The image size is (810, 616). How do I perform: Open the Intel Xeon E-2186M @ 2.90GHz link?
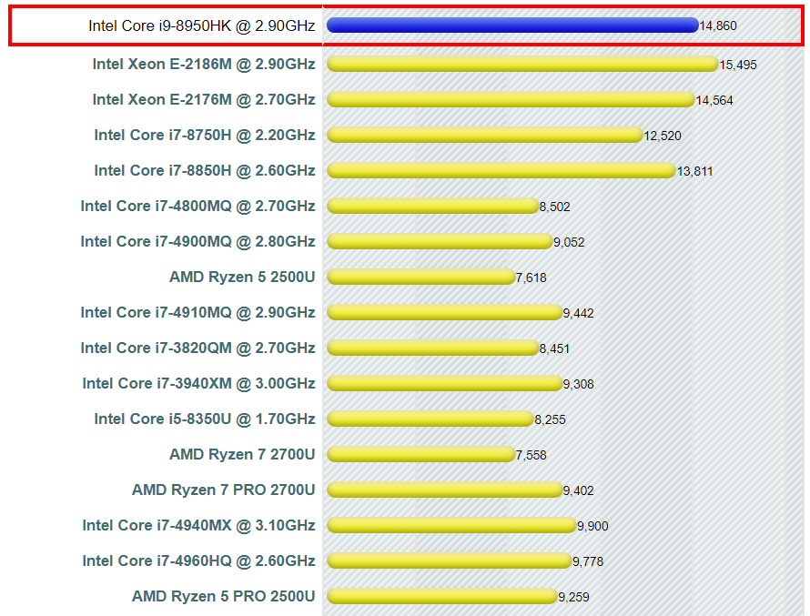(204, 64)
